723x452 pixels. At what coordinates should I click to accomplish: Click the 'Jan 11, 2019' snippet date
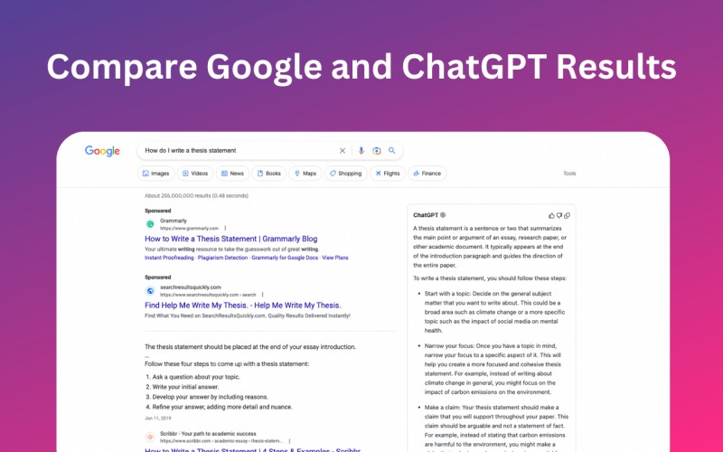157,419
